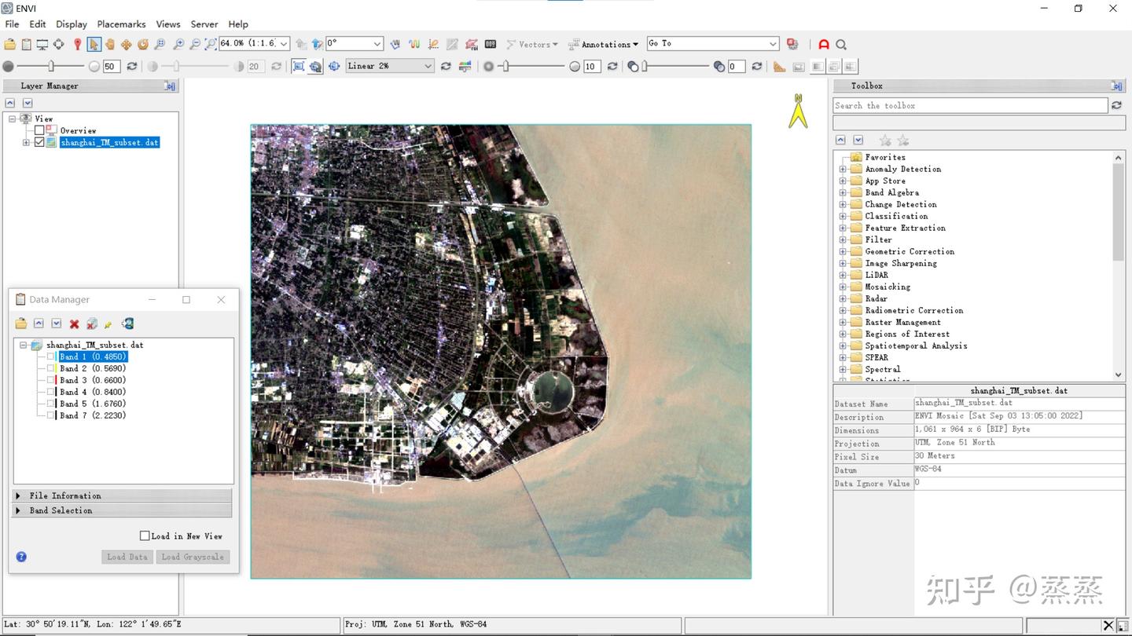Click the Zoom In magnifier icon
The width and height of the screenshot is (1132, 636).
pos(178,45)
